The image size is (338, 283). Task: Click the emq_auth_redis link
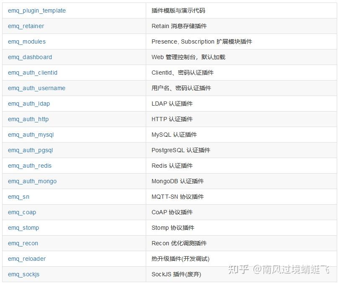click(30, 166)
